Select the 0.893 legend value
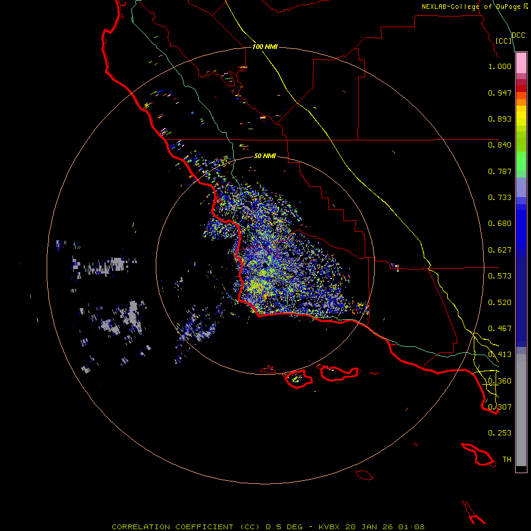Screen dimensions: 531x531 (500, 119)
